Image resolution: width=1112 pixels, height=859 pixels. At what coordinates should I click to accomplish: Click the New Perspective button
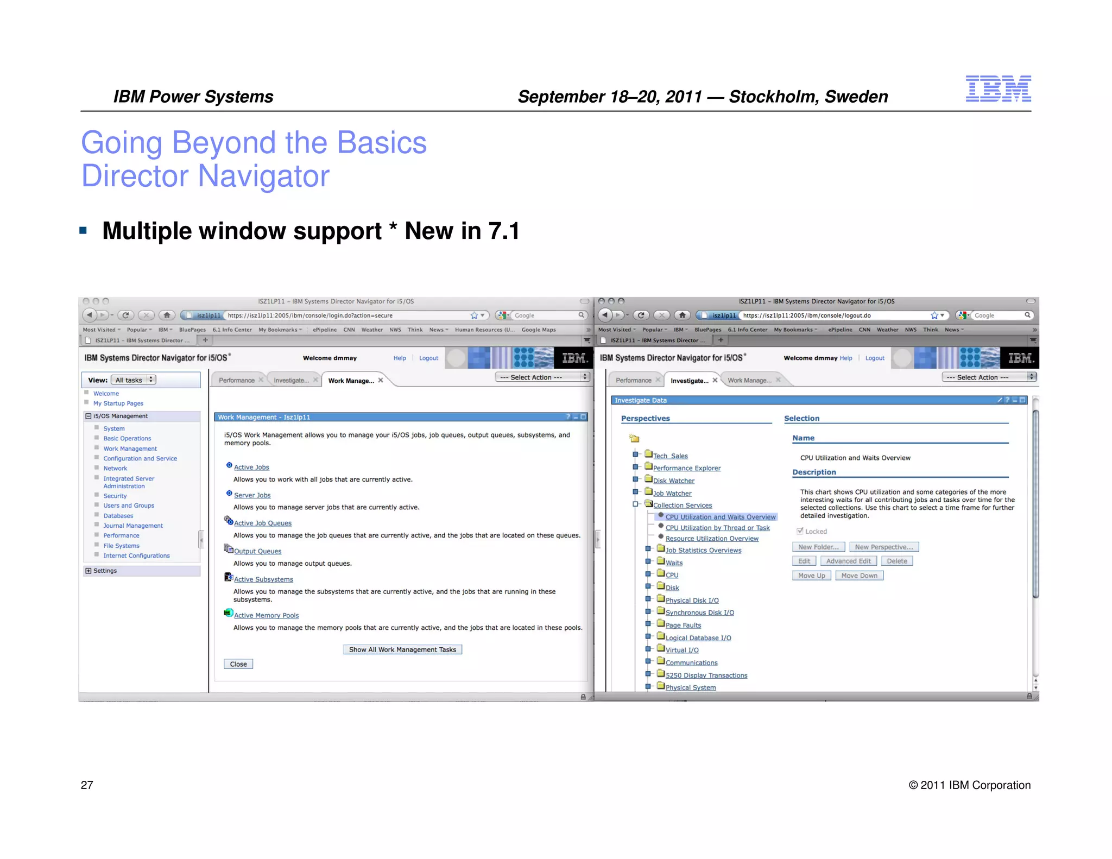pos(884,547)
